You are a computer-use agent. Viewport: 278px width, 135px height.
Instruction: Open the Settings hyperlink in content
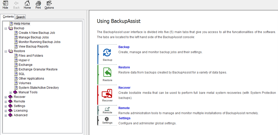pos(125,118)
